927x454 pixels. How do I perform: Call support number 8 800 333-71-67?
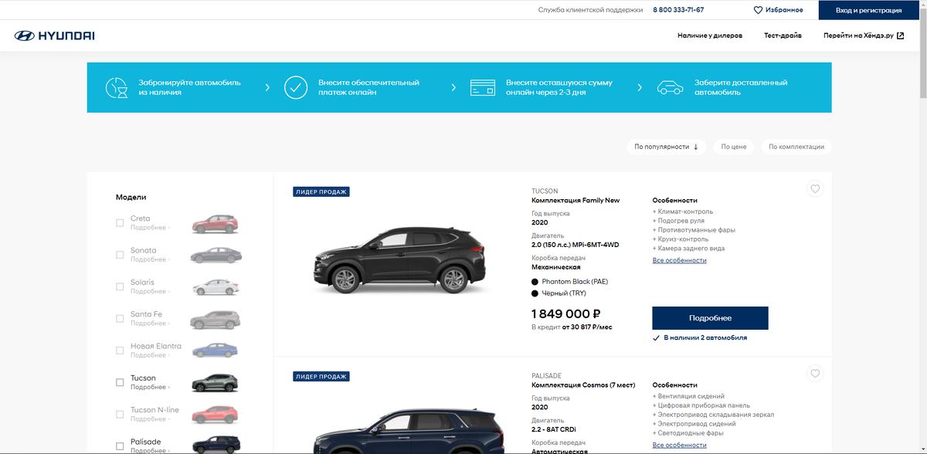(x=678, y=10)
